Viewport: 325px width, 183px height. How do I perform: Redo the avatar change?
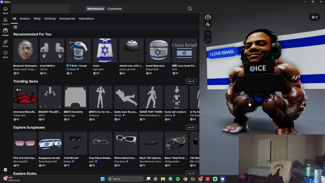point(208,40)
